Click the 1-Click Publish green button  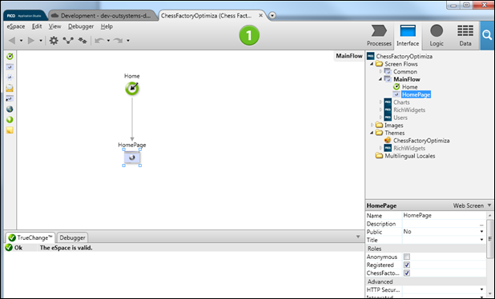coord(249,35)
